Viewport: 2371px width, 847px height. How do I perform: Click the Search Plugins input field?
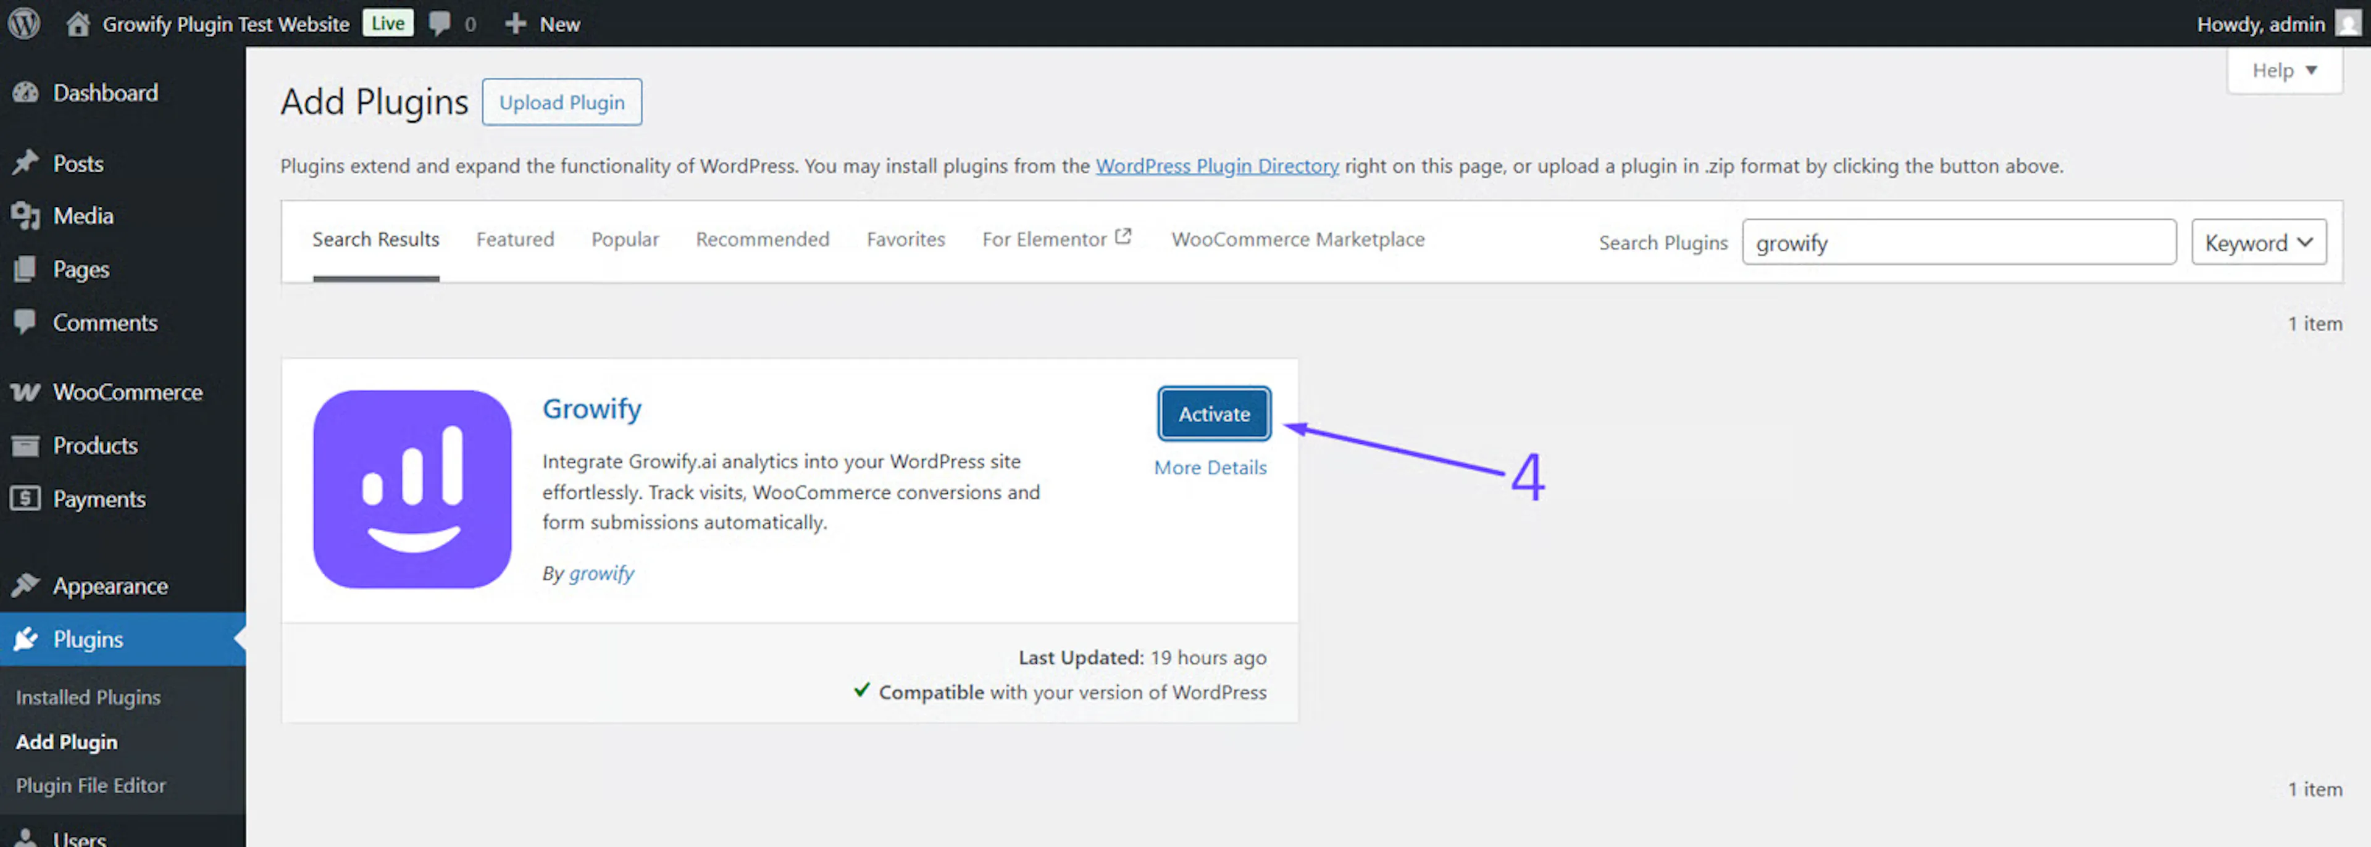coord(1958,242)
